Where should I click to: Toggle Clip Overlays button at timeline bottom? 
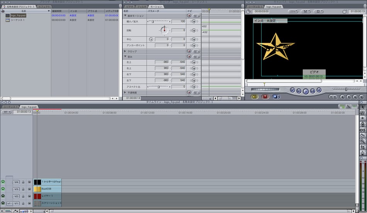(x=16, y=211)
